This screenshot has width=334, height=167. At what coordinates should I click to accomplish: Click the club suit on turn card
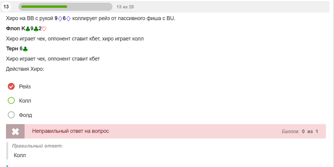click(25, 49)
